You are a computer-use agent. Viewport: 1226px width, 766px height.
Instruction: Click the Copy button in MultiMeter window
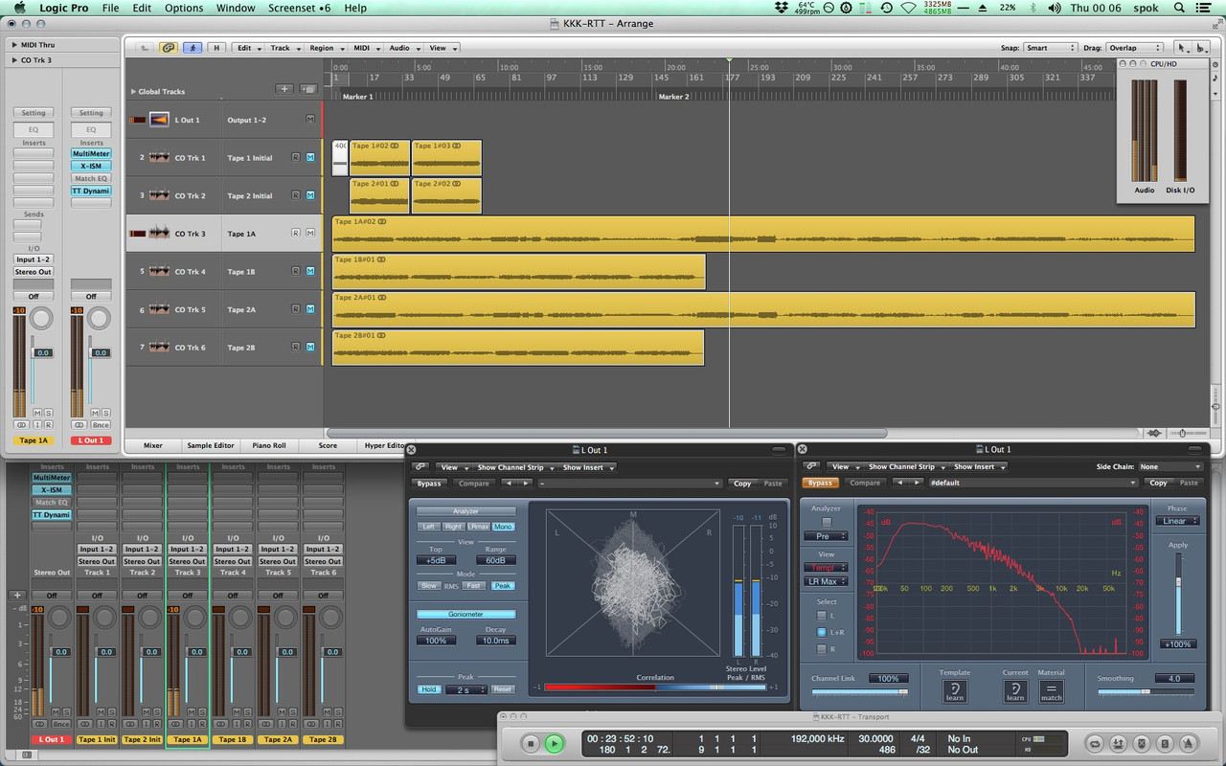point(742,484)
